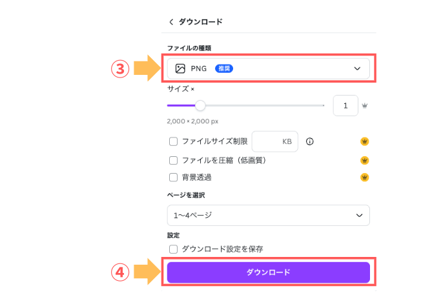The image size is (432, 306).
Task: Click the gold crown for ファイルサイズ制限
Action: point(364,141)
